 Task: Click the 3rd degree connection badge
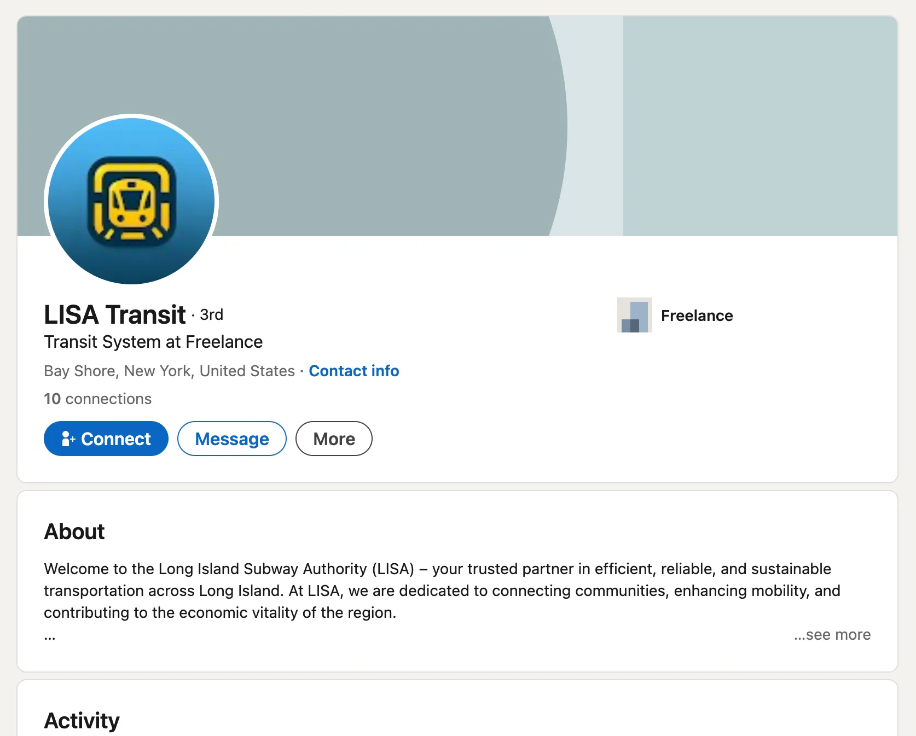pyautogui.click(x=211, y=315)
